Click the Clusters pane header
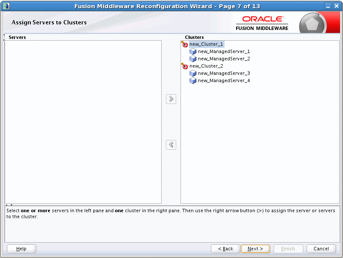343x258 pixels. click(194, 37)
